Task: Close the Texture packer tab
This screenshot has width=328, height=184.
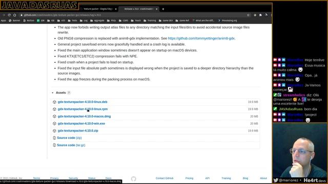Action: [x=116, y=9]
